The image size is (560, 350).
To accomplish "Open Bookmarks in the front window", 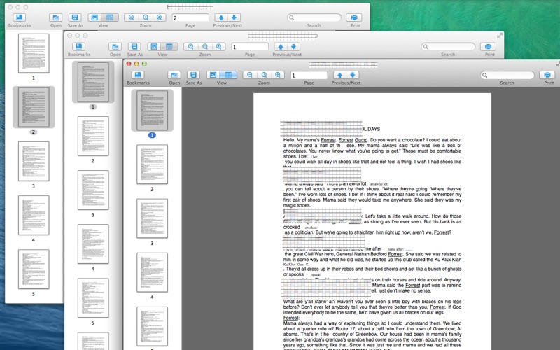I will point(138,75).
